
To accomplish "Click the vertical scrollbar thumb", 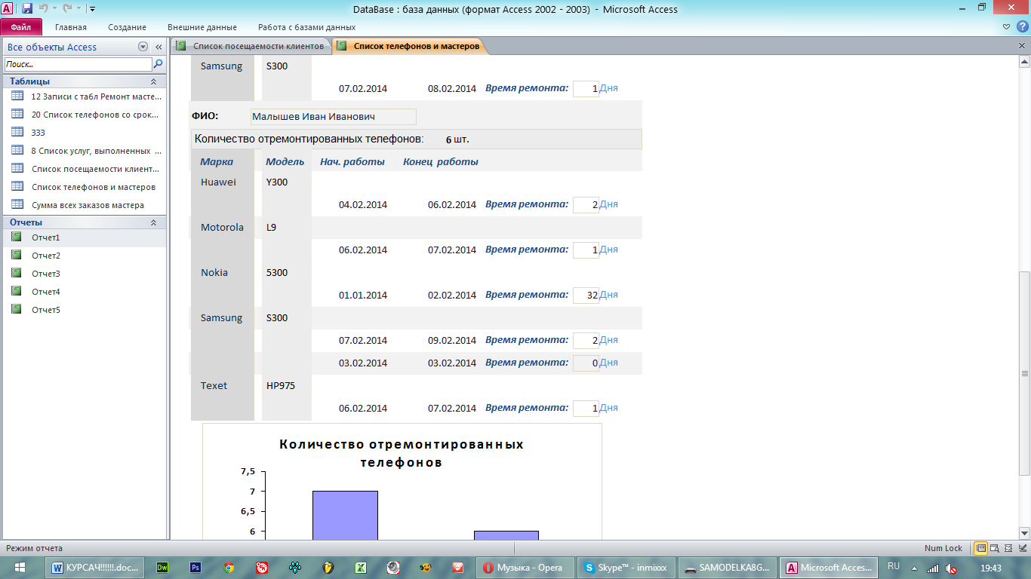I will 1024,373.
